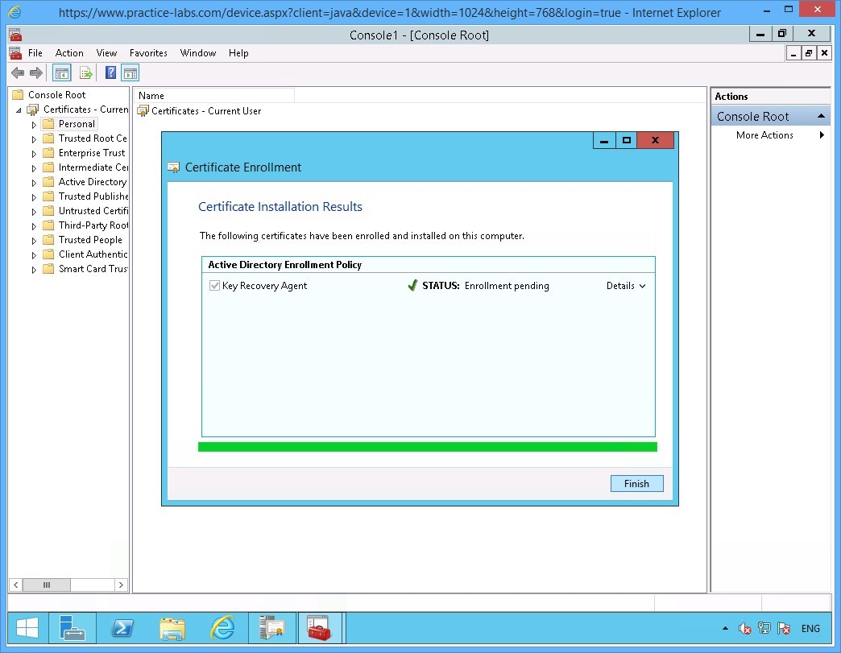Click the Forward navigation arrow in MMC toolbar
The image size is (841, 653).
(x=36, y=72)
